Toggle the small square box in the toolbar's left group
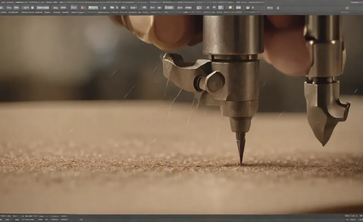This screenshot has height=222, width=363. (32, 8)
